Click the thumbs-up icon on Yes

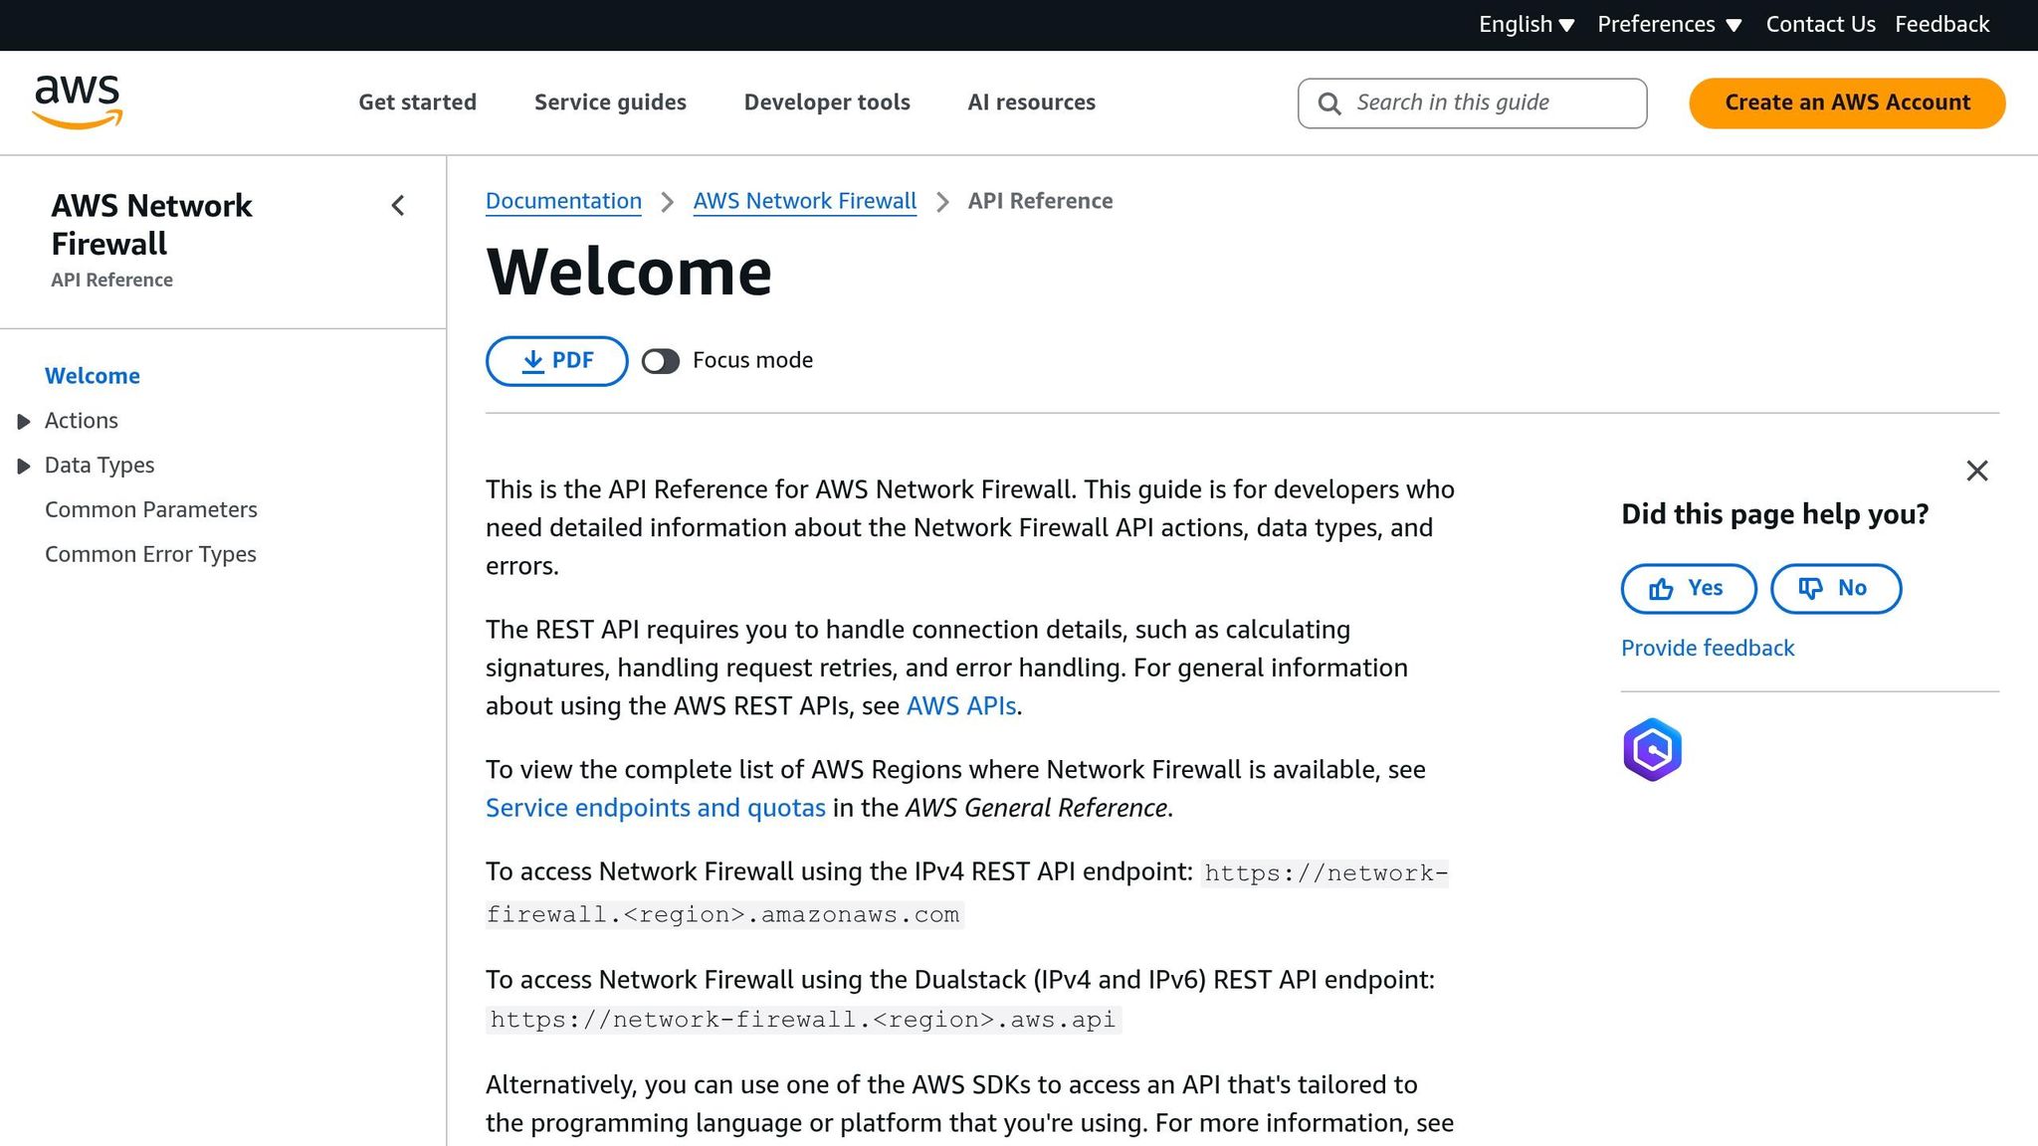(1661, 588)
